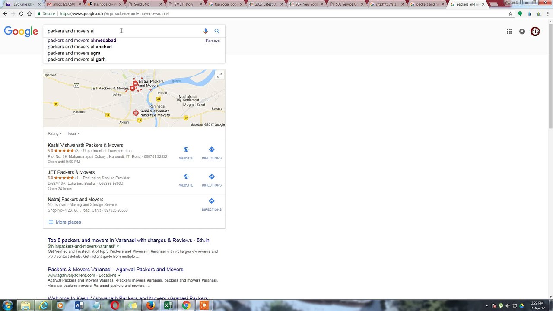This screenshot has width=553, height=311.
Task: Close the active 'packers and m' tab
Action: (483, 4)
